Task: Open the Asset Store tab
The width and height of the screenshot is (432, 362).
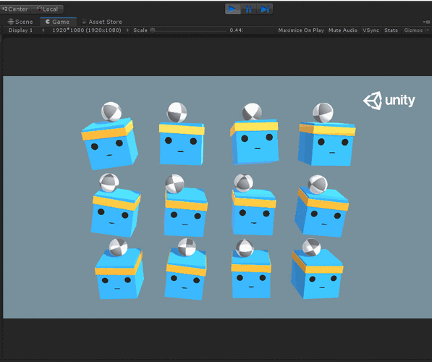Action: coord(102,22)
